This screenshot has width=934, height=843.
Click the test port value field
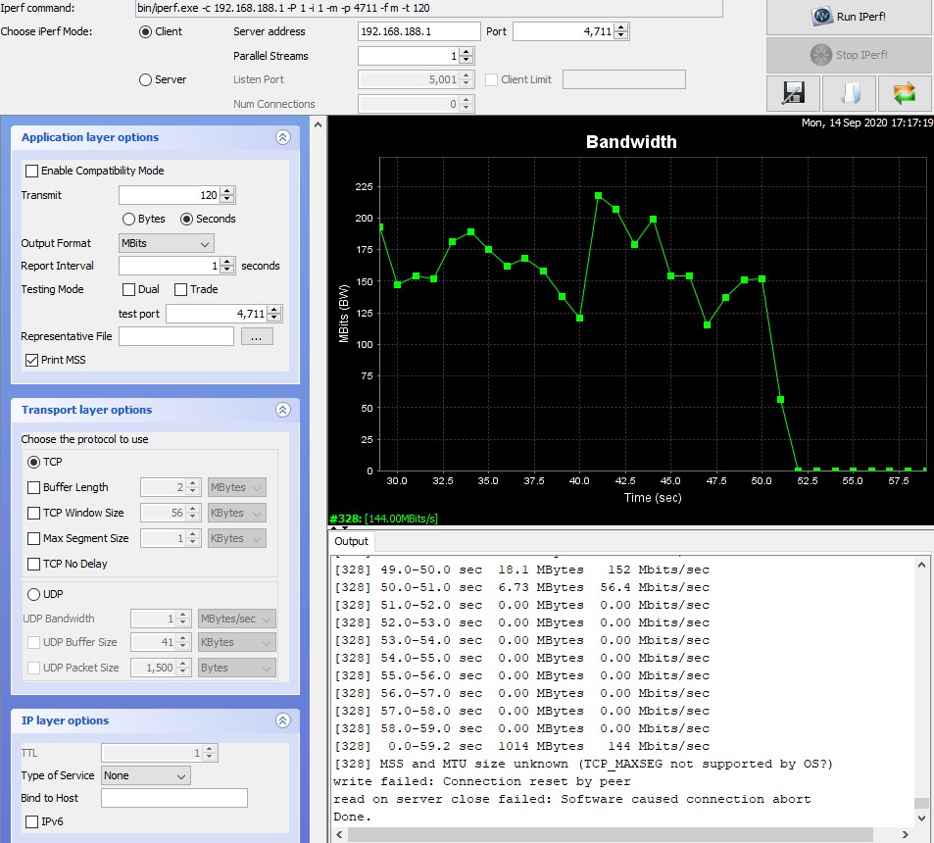[217, 314]
